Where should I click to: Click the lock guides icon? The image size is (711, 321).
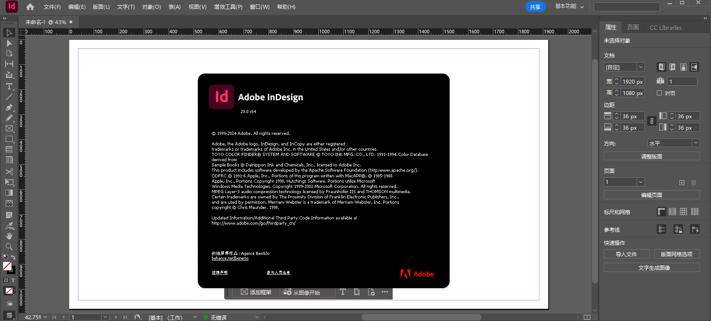678,229
